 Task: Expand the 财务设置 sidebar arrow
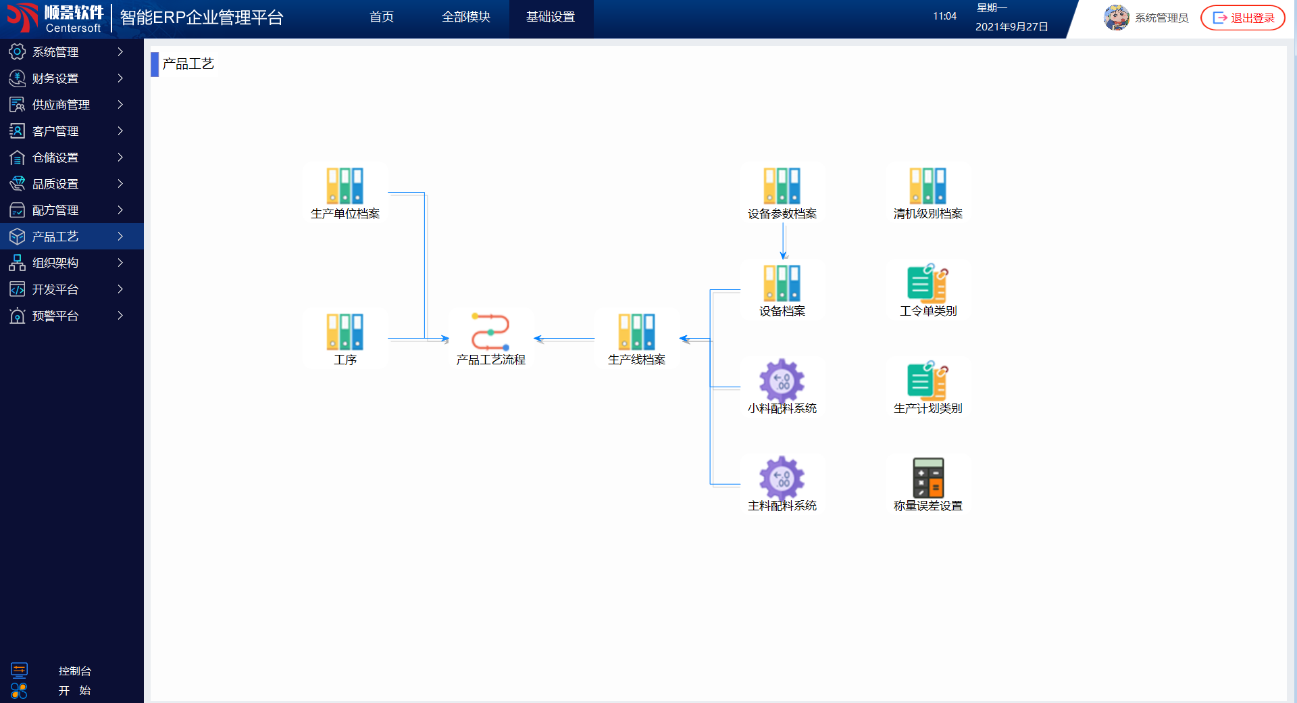[120, 78]
